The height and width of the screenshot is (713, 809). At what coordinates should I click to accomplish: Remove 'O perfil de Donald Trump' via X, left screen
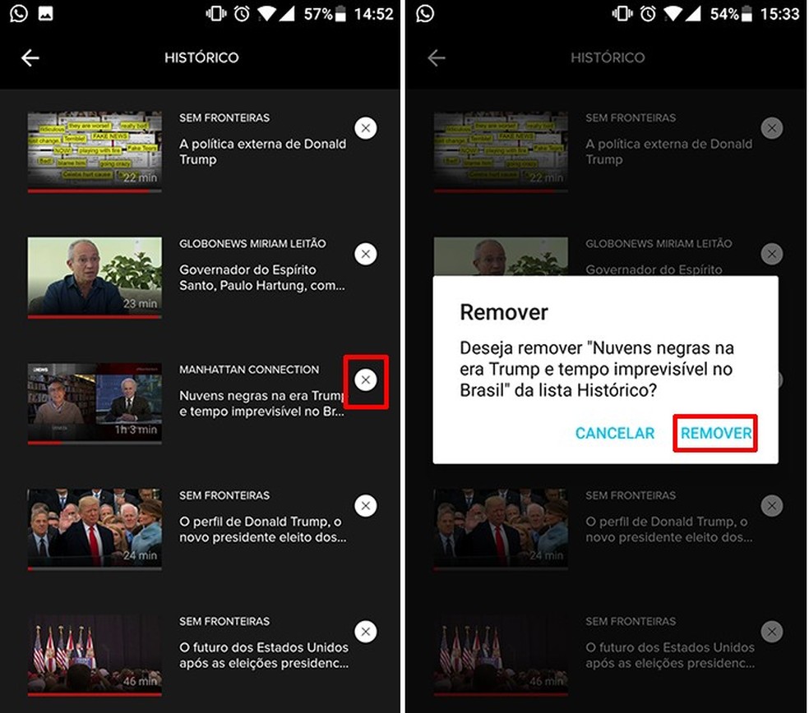pos(366,506)
